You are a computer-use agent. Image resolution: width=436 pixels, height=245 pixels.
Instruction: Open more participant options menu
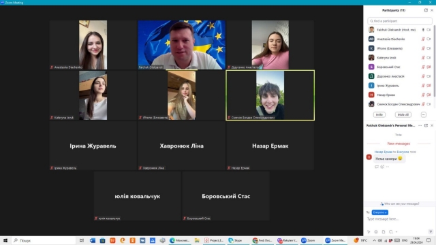click(424, 115)
